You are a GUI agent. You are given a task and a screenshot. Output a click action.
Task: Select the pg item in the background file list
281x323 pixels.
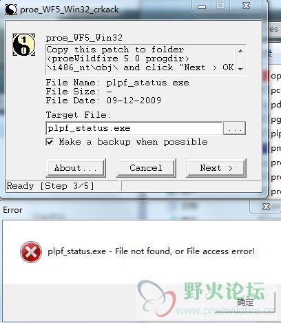(x=275, y=120)
